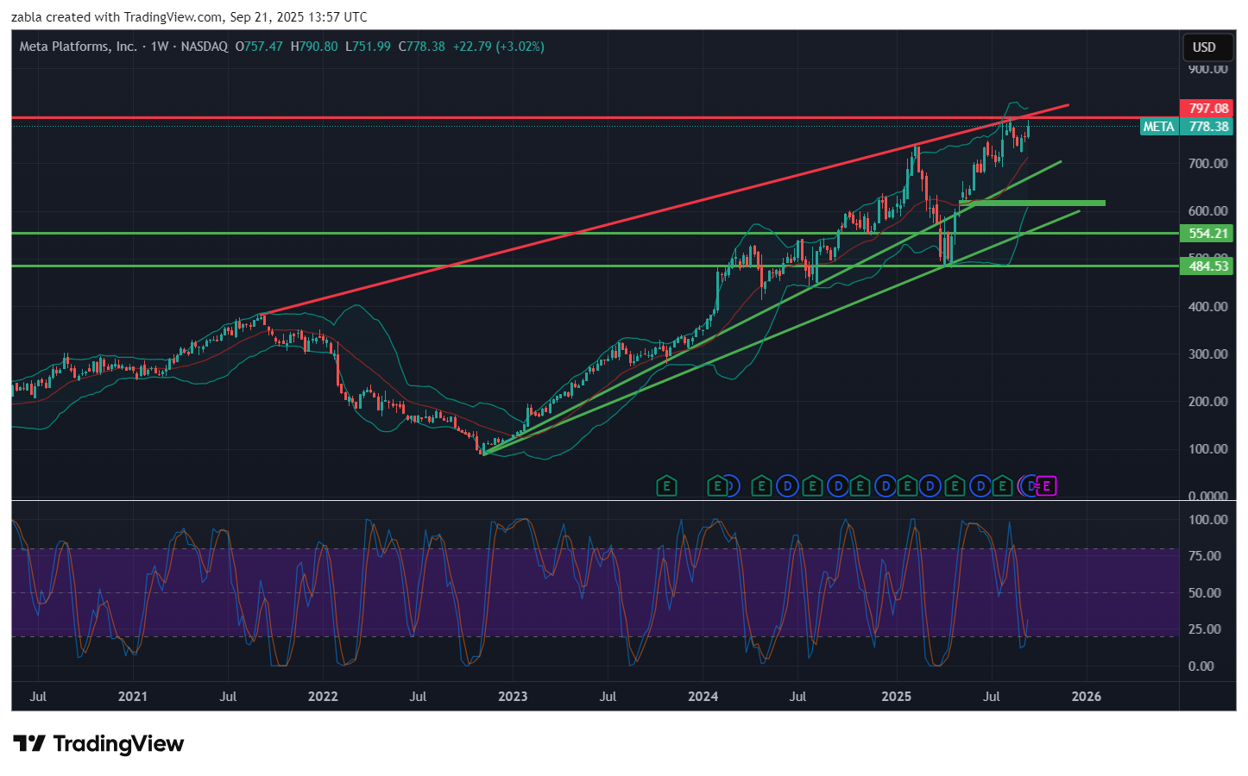Viewport: 1248px width, 776px height.
Task: Click the red 797.08 price label
Action: [x=1207, y=109]
